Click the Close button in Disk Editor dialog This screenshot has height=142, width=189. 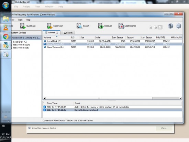click(164, 128)
